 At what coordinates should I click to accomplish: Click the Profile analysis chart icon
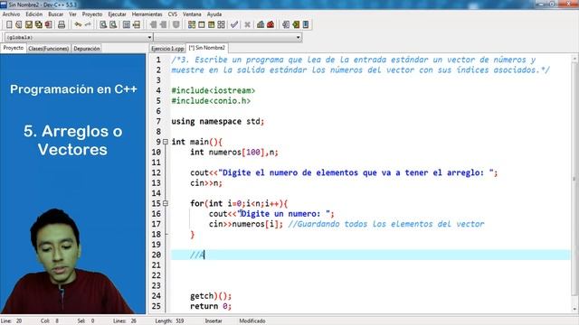261,24
